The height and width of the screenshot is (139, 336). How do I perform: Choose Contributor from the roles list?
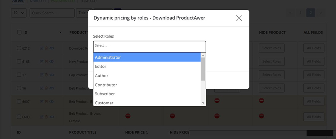tap(147, 85)
